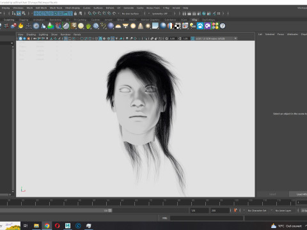
Task: Open the Attribute Editor Selected menu
Action: click(270, 34)
